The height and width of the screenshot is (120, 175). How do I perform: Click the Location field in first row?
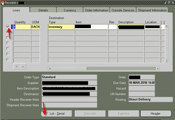click(x=152, y=27)
